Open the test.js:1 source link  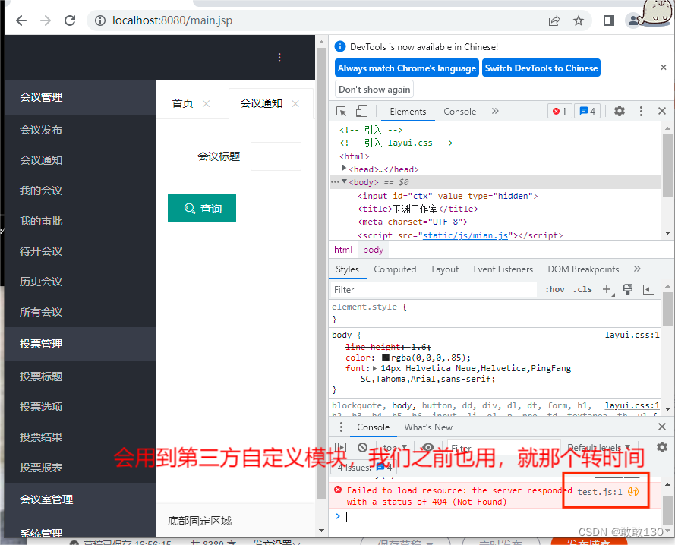599,492
